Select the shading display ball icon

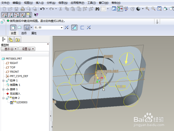138,9
